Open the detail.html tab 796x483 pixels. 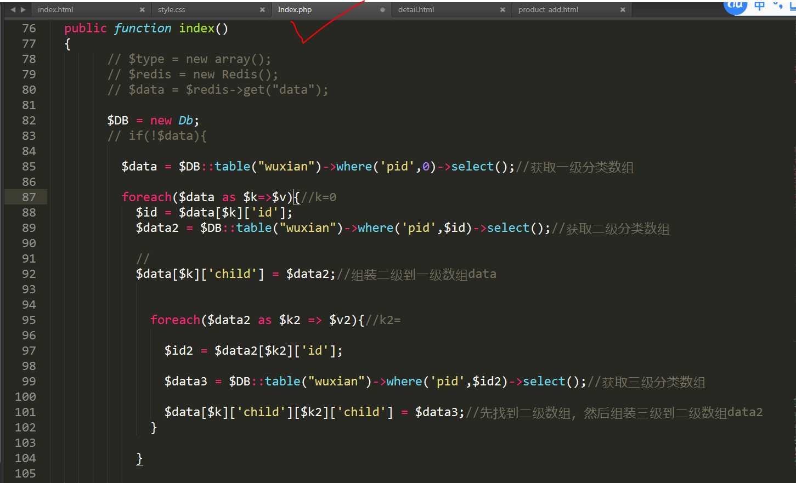(416, 10)
